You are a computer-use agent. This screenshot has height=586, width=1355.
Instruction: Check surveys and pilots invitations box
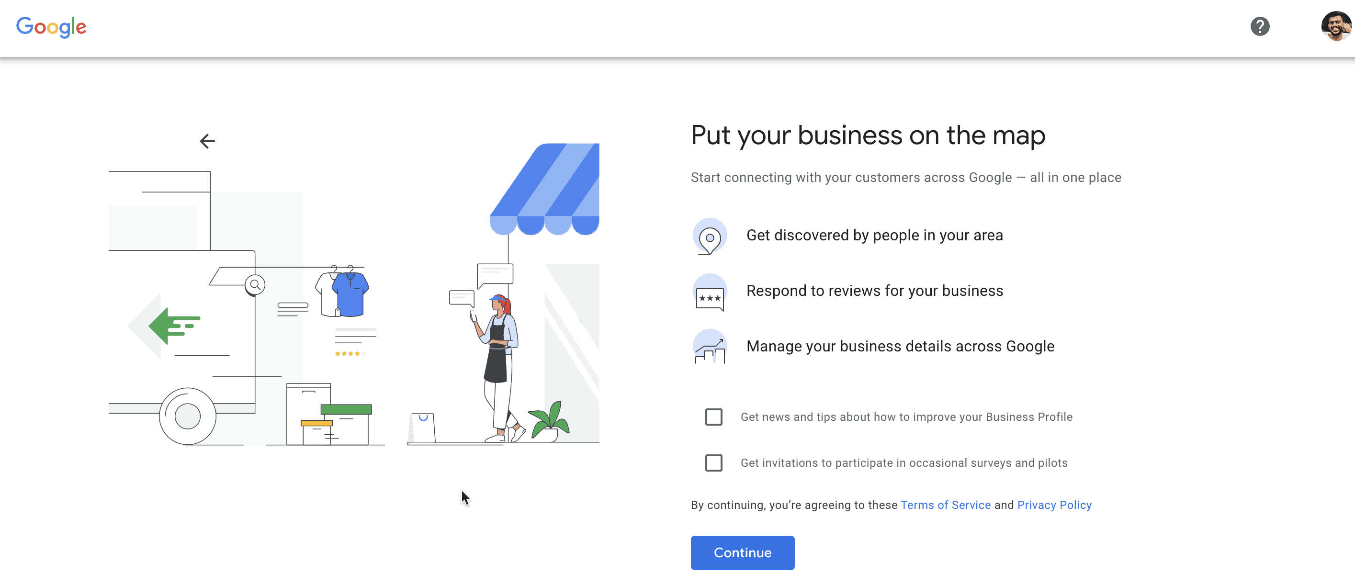[x=713, y=463]
